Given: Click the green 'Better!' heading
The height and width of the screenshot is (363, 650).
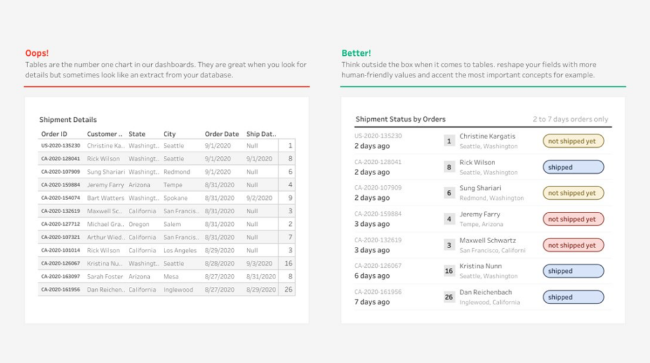Looking at the screenshot, I should click(356, 53).
